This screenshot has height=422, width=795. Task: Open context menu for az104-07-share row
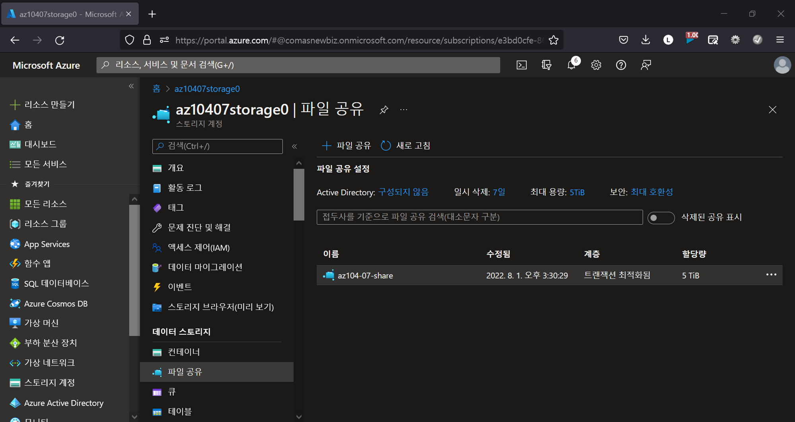(771, 275)
